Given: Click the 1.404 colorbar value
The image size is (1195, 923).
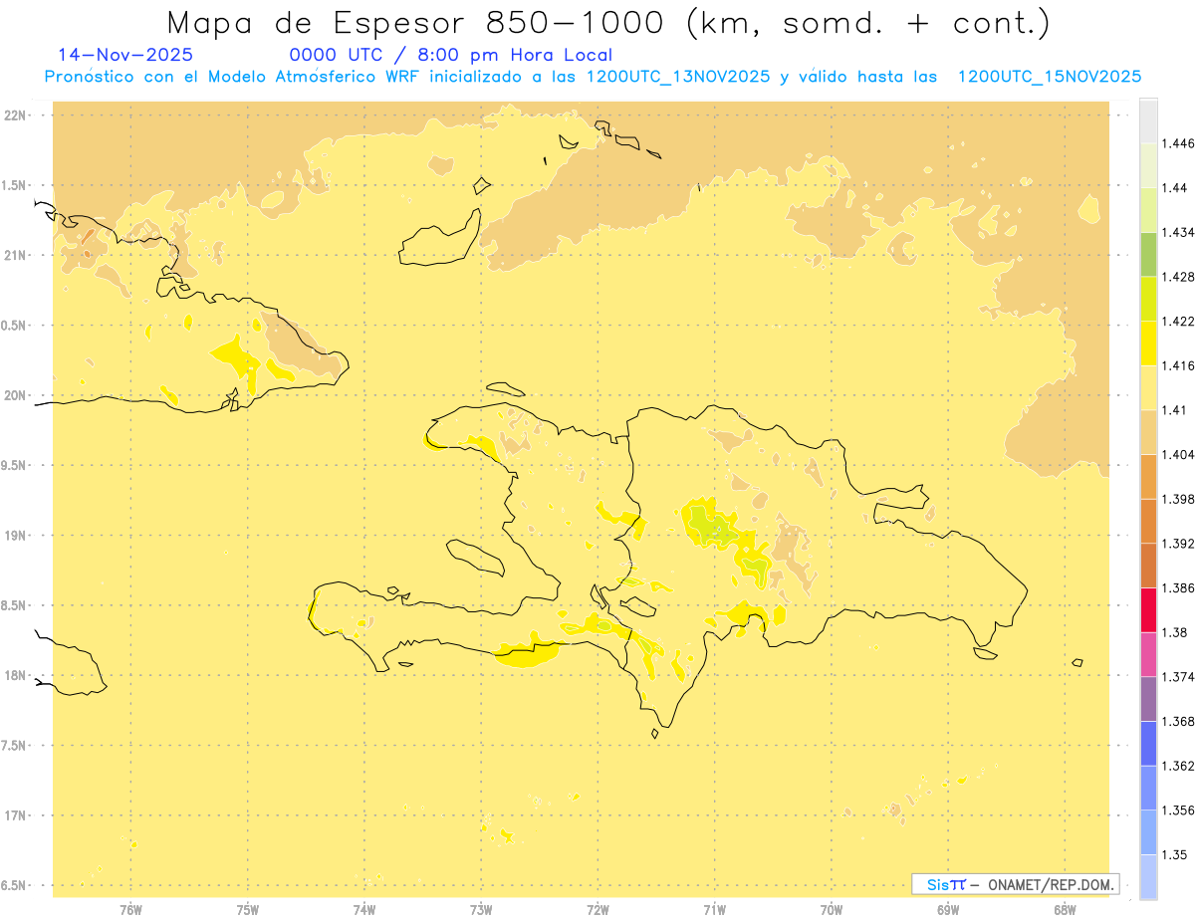Looking at the screenshot, I should click(x=1177, y=454).
